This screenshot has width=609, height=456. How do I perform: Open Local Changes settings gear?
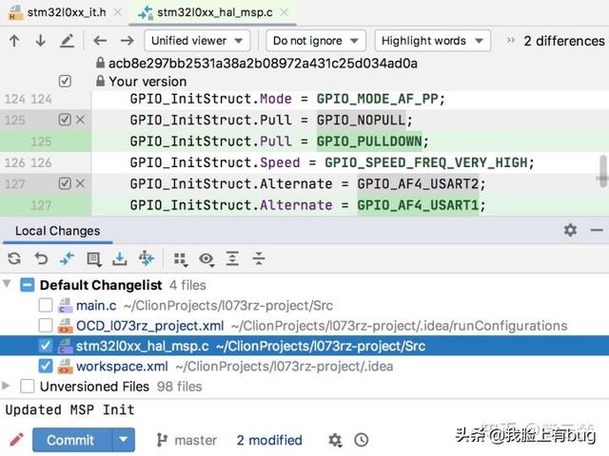pyautogui.click(x=570, y=230)
